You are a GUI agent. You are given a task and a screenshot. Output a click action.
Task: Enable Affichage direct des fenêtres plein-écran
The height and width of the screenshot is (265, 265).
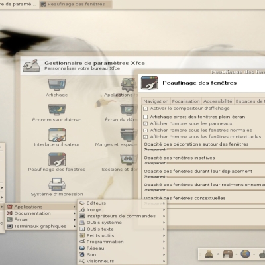point(145,117)
